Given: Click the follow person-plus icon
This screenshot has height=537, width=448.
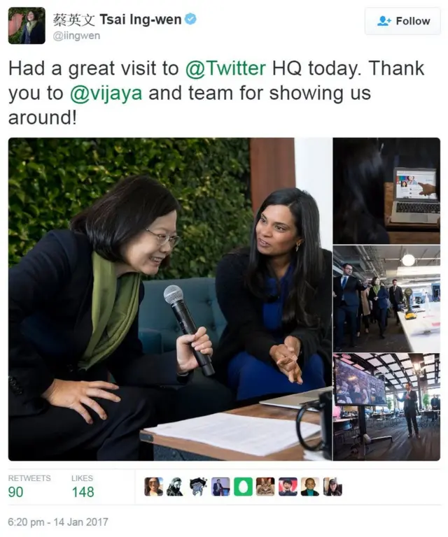Looking at the screenshot, I should pos(384,21).
